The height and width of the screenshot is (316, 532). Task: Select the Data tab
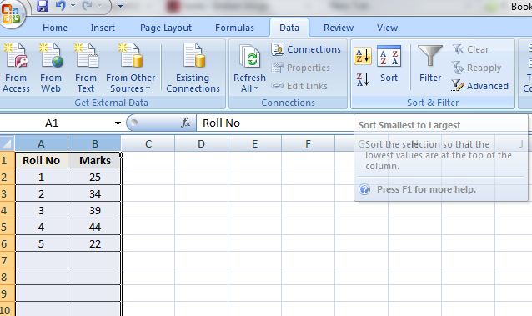tap(289, 28)
